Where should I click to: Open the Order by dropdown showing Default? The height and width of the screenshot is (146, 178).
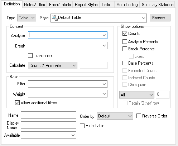pyautogui.click(x=115, y=116)
